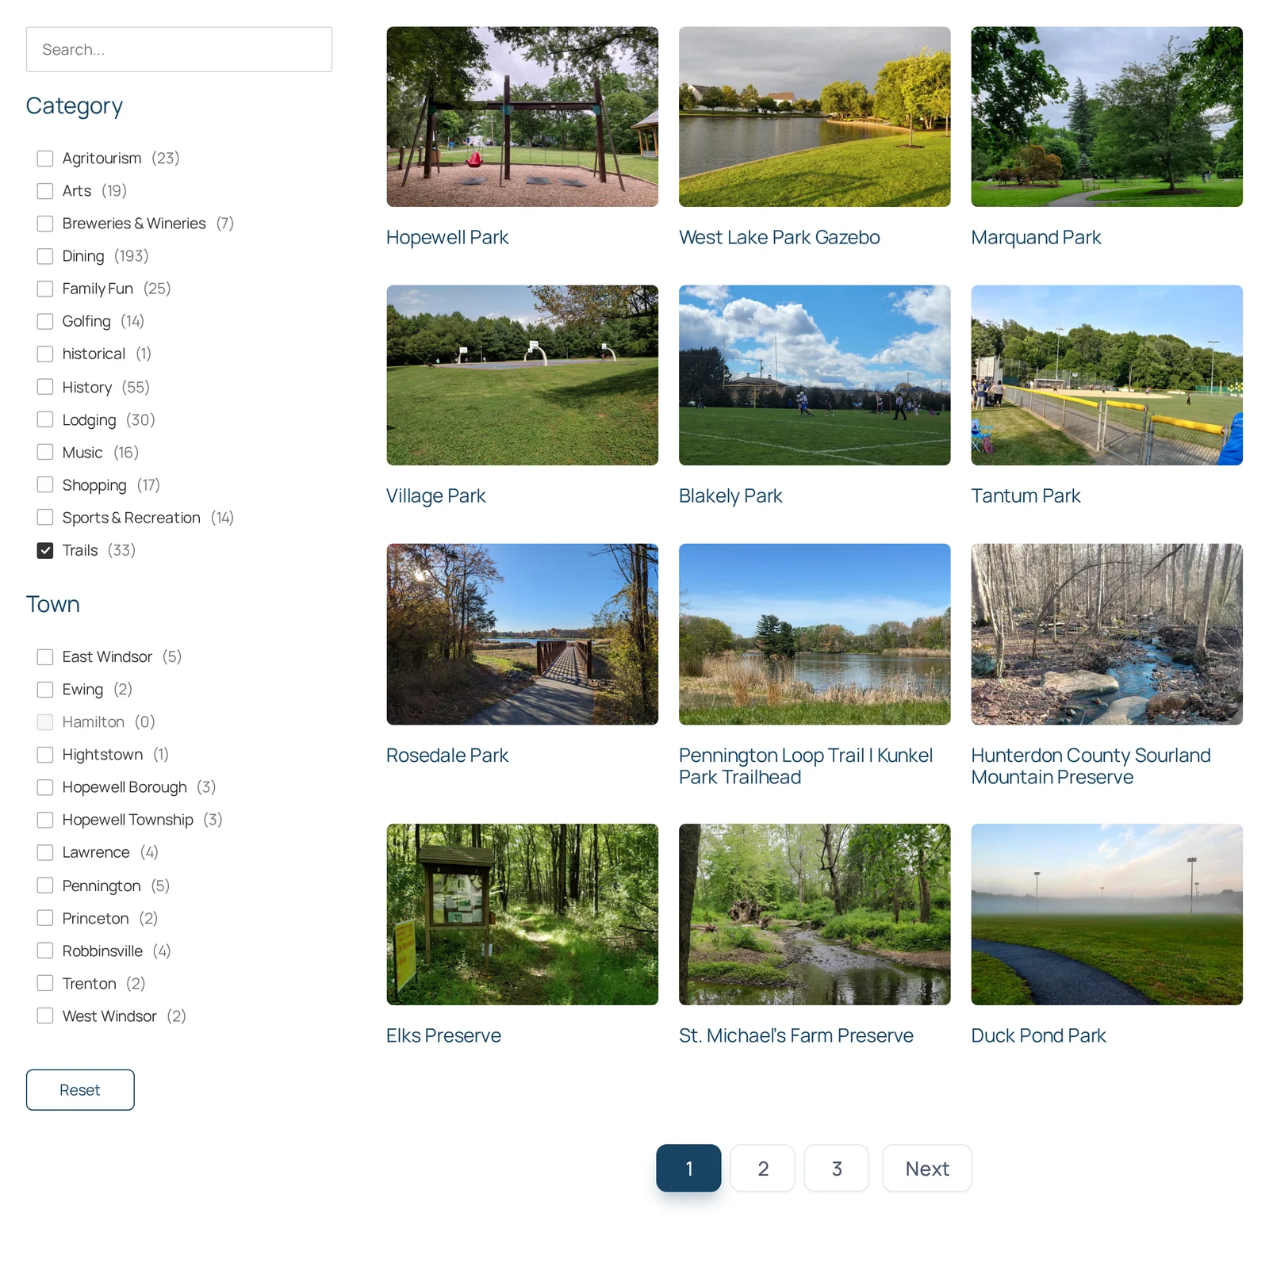Open the Elks Preserve link

(x=443, y=1035)
